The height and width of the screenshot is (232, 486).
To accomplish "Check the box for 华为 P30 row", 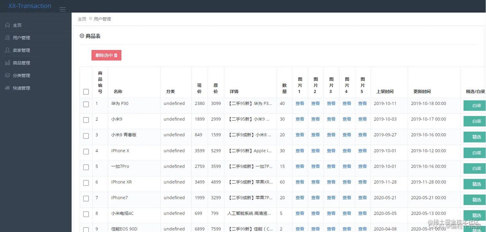I will (x=86, y=104).
